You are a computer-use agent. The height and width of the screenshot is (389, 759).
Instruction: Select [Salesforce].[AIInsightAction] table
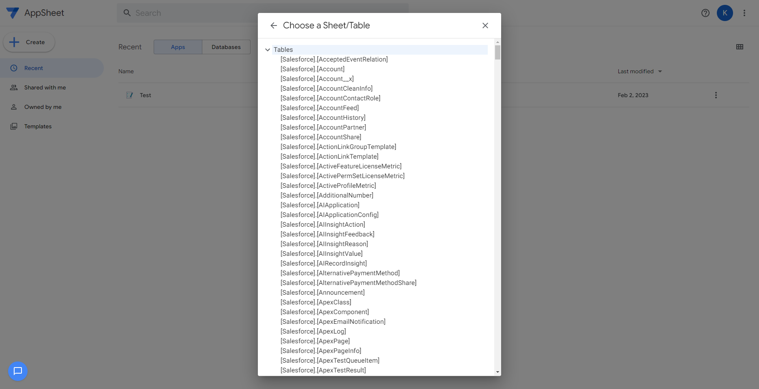323,225
